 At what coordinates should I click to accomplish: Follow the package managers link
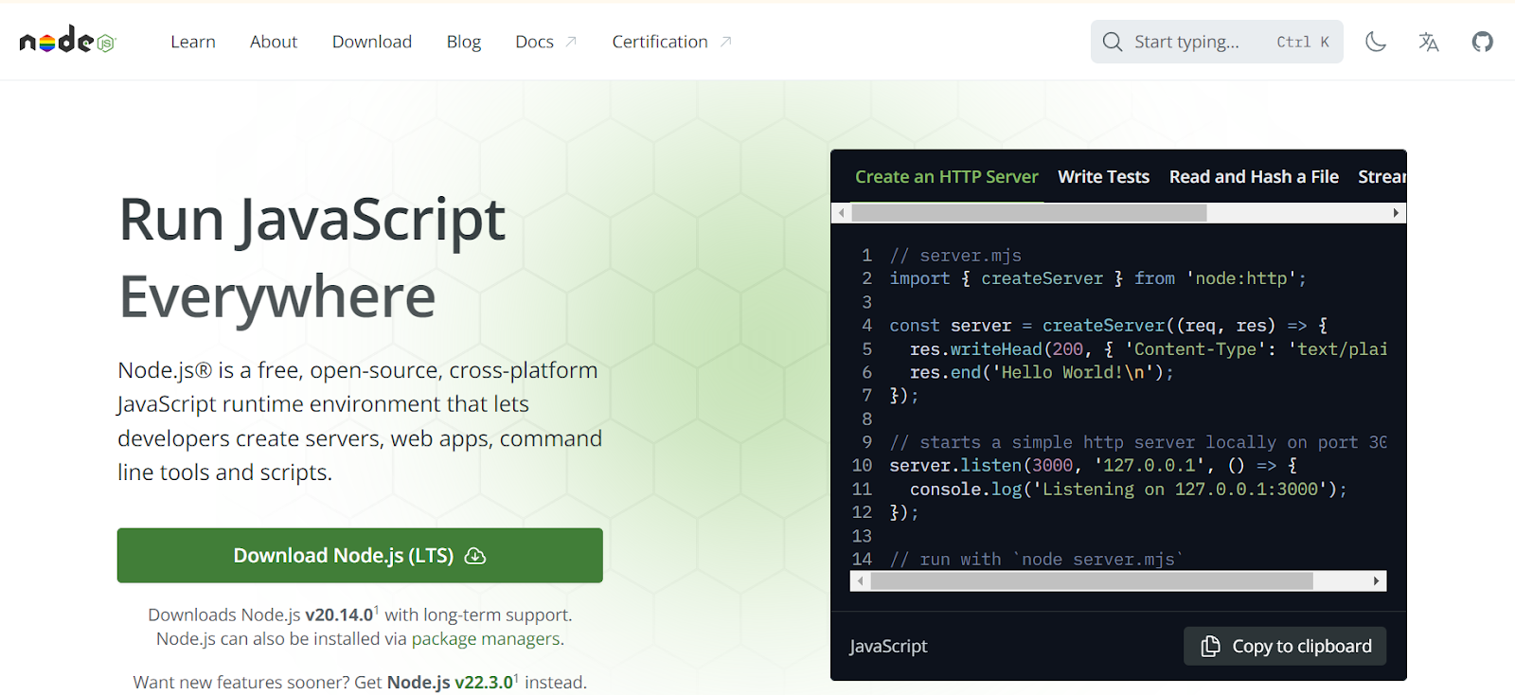click(486, 639)
